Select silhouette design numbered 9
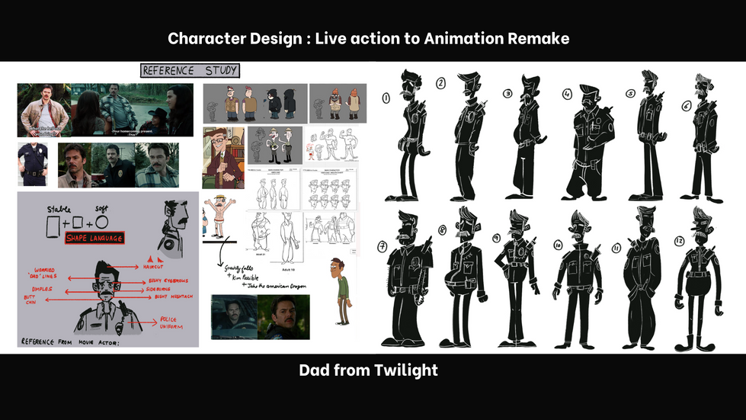The width and height of the screenshot is (746, 420). point(517,278)
